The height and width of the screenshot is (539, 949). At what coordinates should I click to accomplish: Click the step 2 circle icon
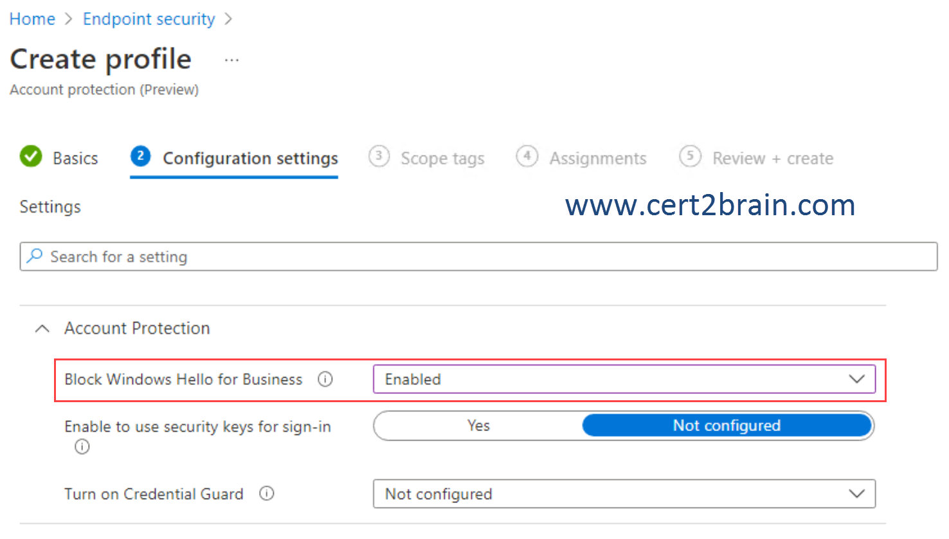[141, 156]
